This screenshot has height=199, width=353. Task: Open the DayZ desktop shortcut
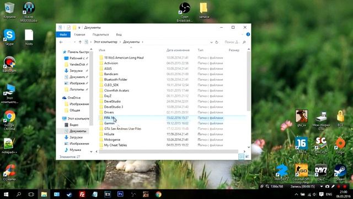[x=321, y=172]
